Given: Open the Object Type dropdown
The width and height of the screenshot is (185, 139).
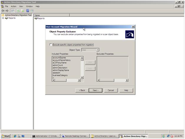Looking at the screenshot, I should (98, 50).
